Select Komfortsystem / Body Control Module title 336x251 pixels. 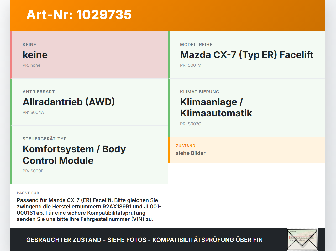pyautogui.click(x=74, y=155)
